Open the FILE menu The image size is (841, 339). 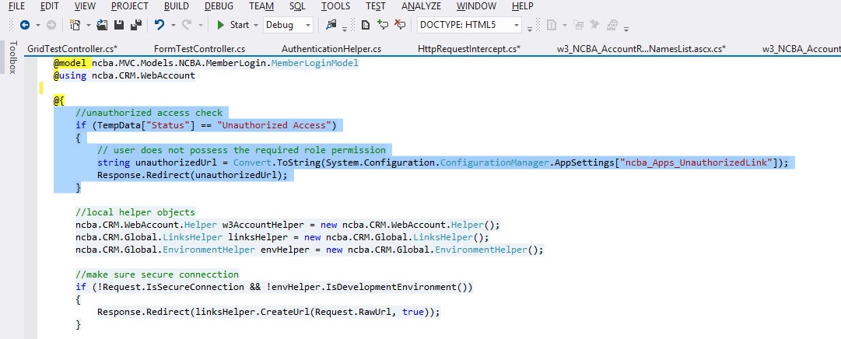coord(16,6)
